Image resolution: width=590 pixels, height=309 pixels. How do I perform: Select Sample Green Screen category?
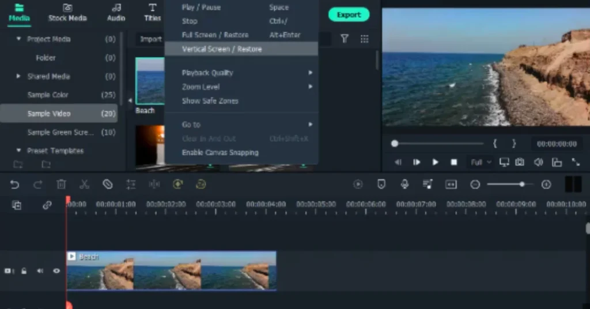pos(59,132)
